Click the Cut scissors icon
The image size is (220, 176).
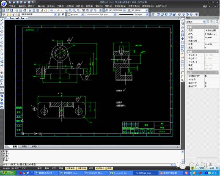30,10
